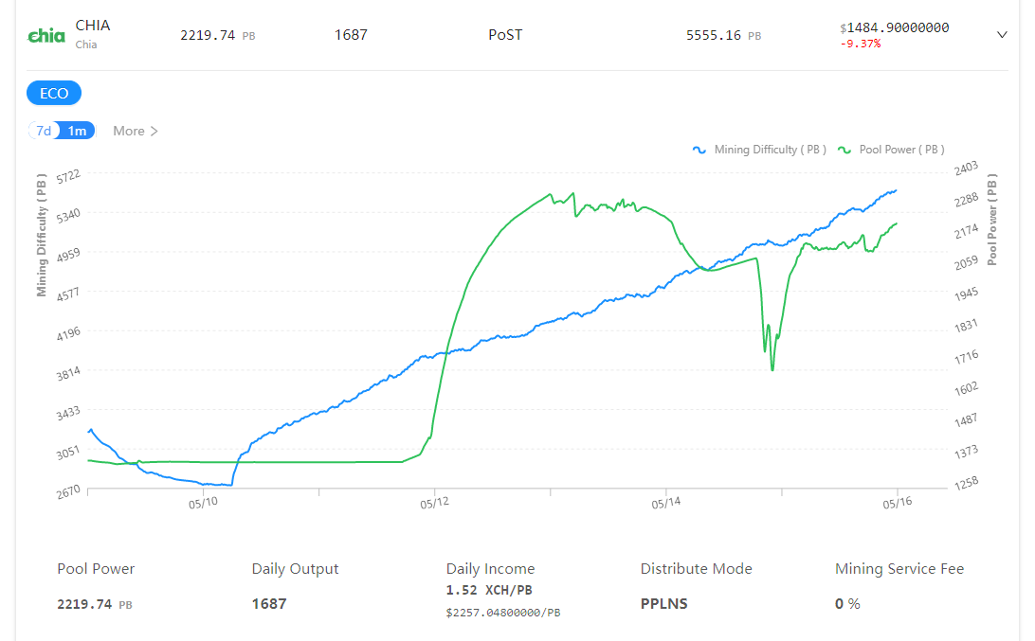
Task: Select the 1m chart range
Action: pyautogui.click(x=77, y=131)
